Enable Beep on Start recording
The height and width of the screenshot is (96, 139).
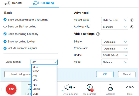(x=5, y=26)
